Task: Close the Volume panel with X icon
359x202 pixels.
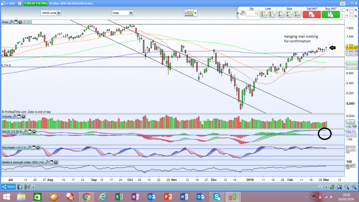Action: (23, 117)
